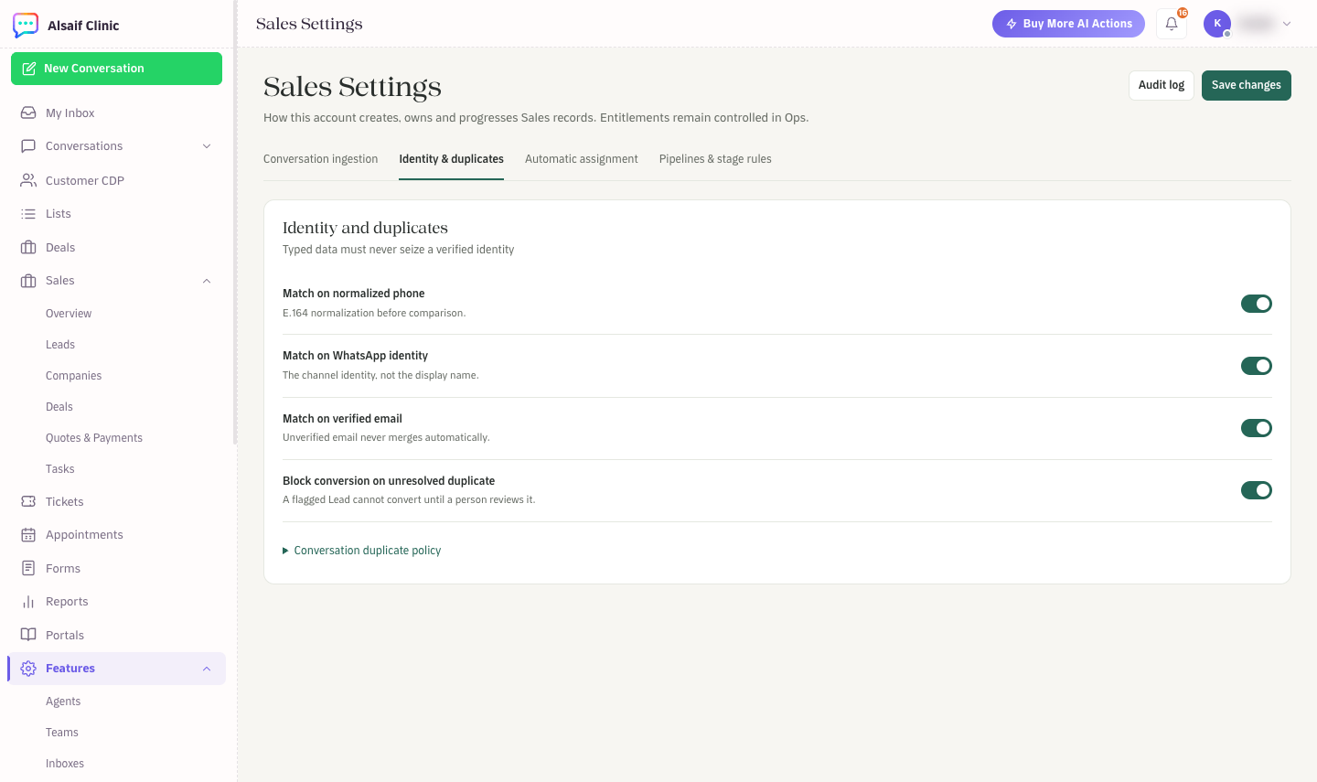1317x782 pixels.
Task: Open Agents under Features
Action: tap(63, 702)
